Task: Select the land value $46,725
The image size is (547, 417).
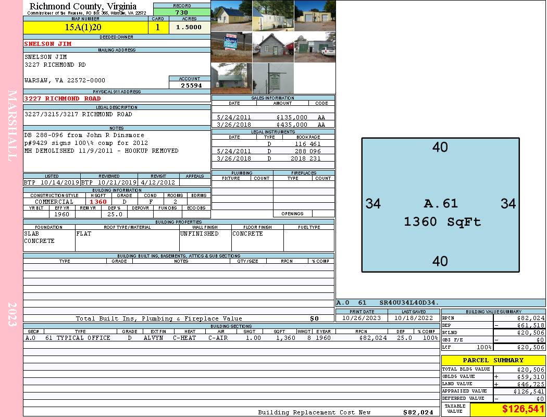Action: click(531, 384)
